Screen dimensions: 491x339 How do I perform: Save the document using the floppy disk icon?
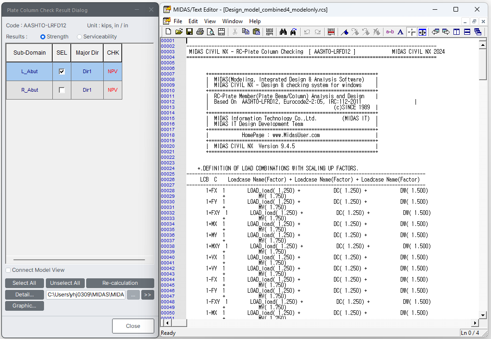189,32
